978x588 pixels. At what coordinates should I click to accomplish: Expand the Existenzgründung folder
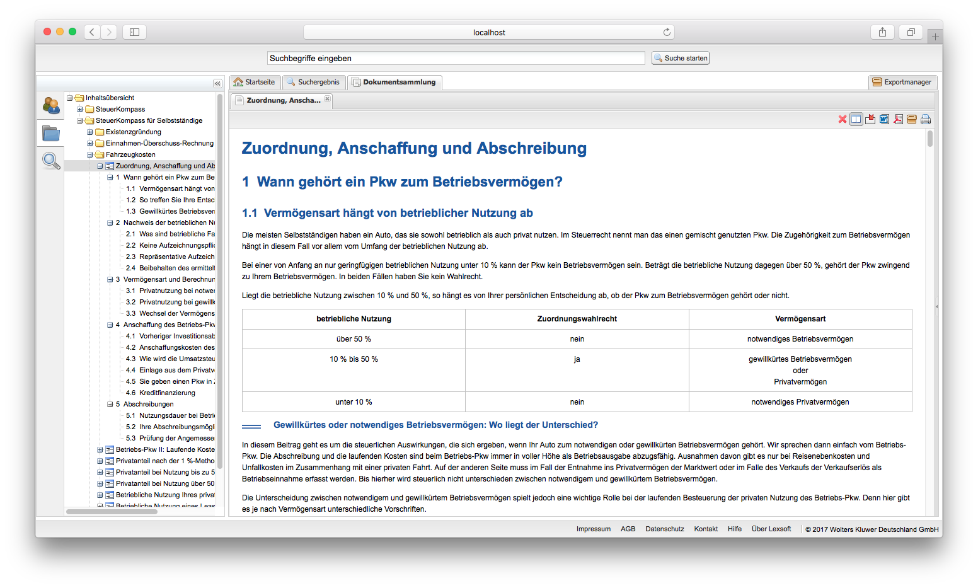[x=90, y=132]
